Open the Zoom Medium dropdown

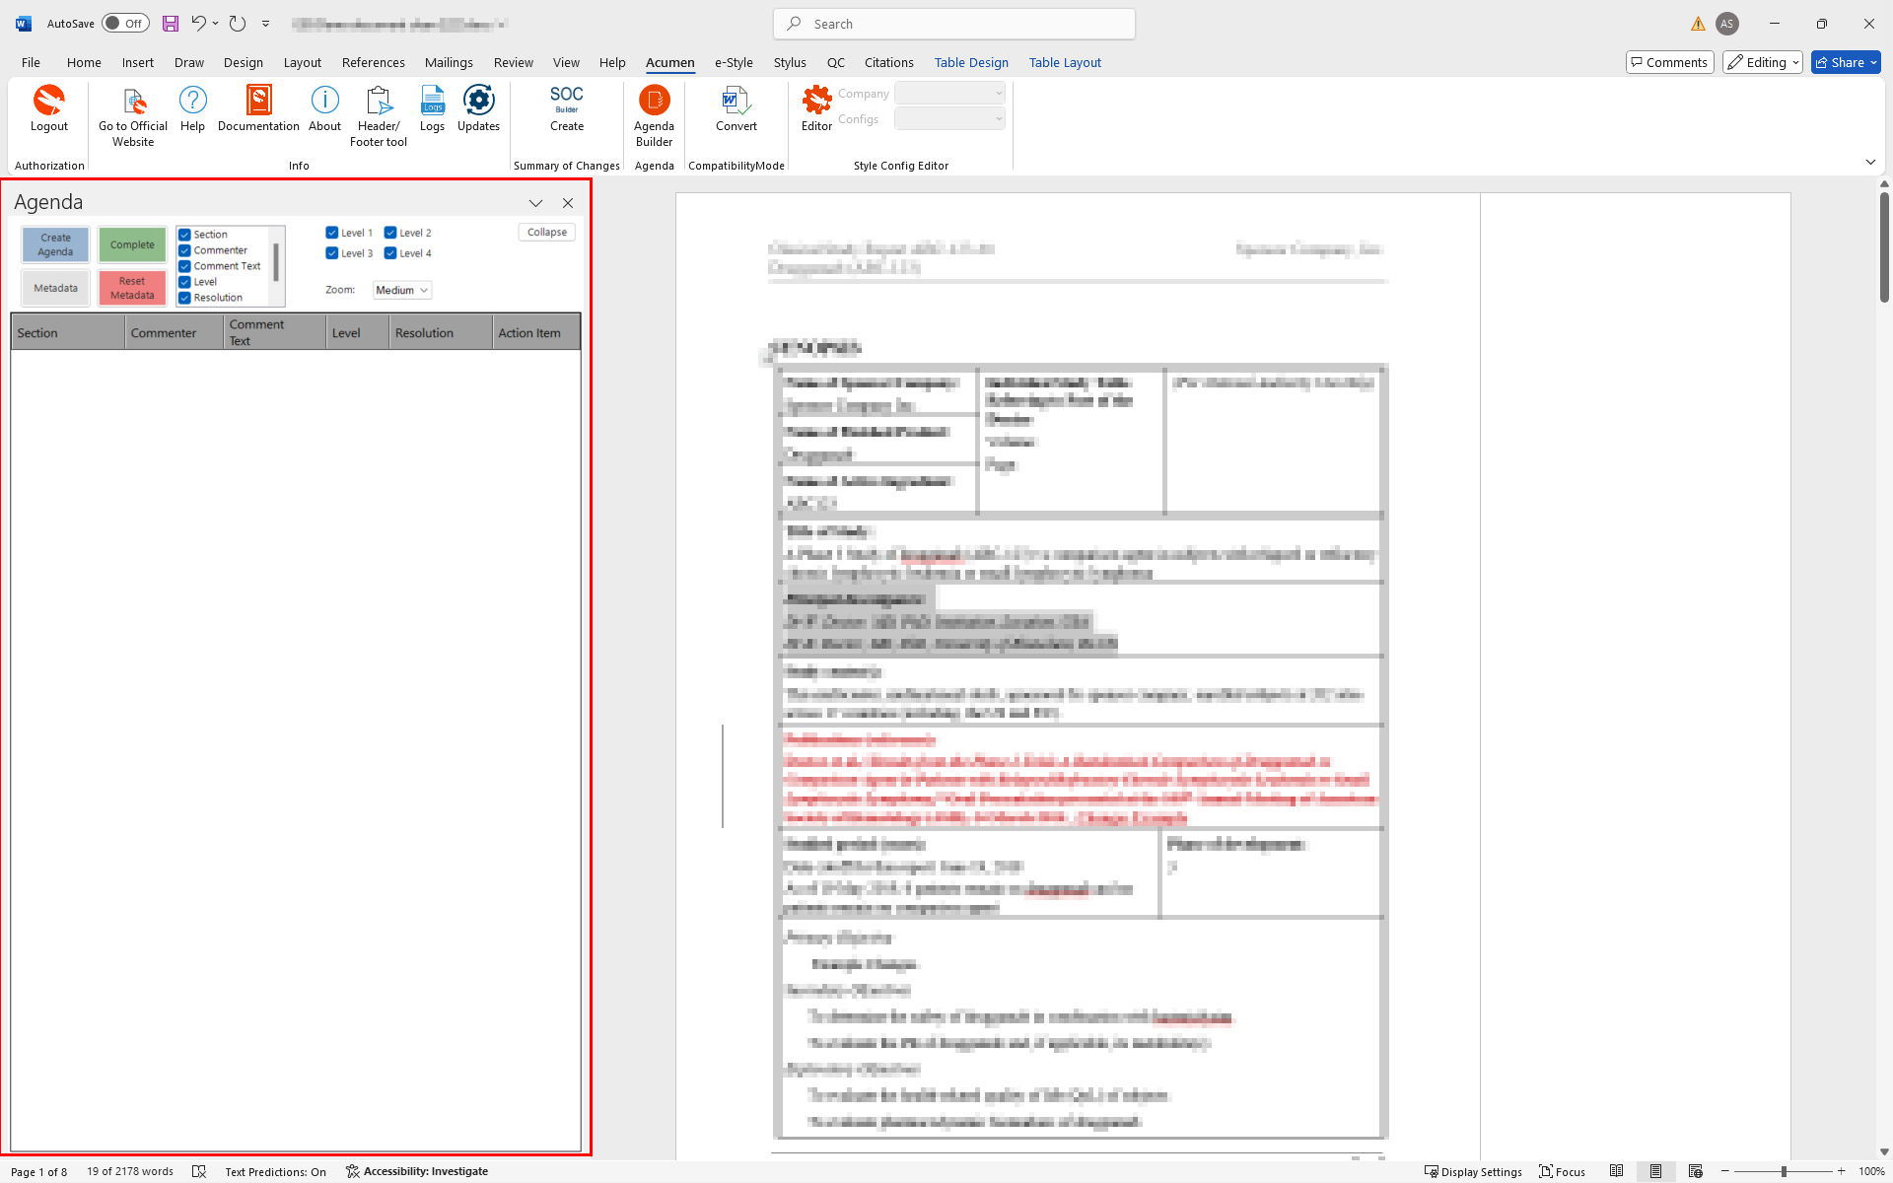(402, 290)
